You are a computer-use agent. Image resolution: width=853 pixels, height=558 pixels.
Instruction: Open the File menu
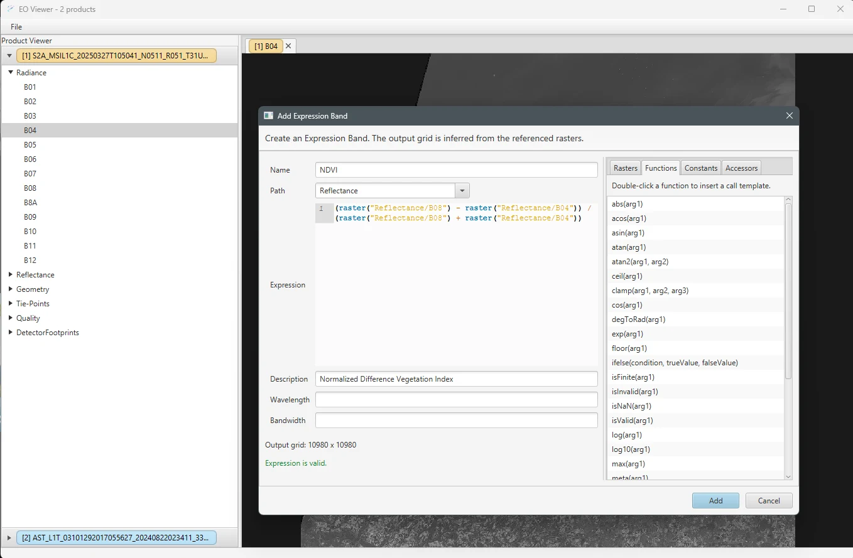[x=16, y=27]
